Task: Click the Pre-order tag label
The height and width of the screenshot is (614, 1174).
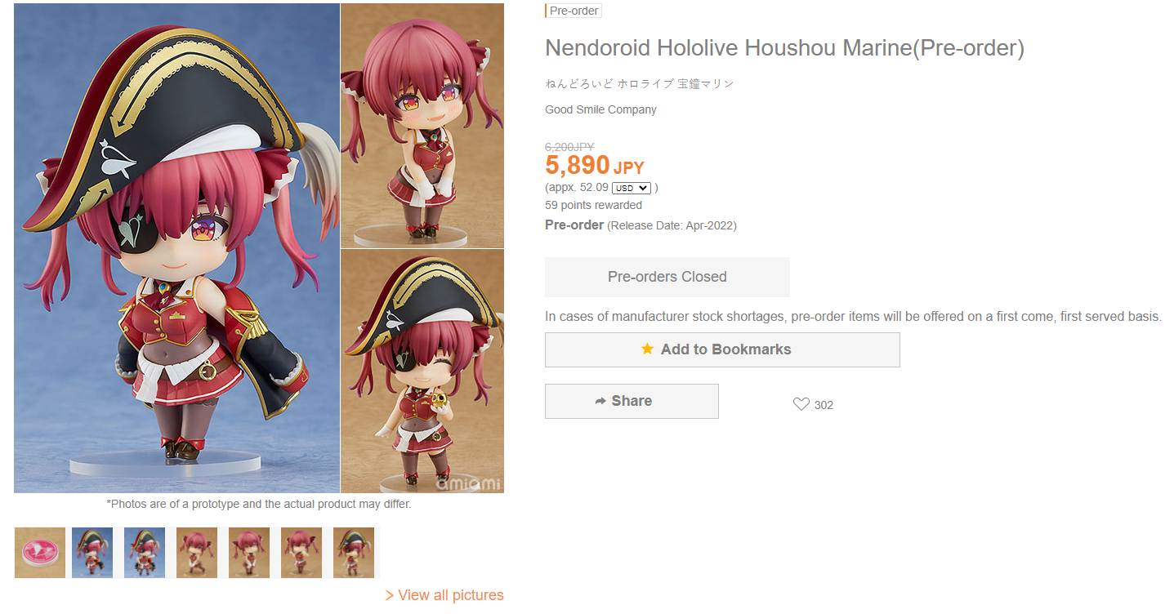Action: coord(574,11)
